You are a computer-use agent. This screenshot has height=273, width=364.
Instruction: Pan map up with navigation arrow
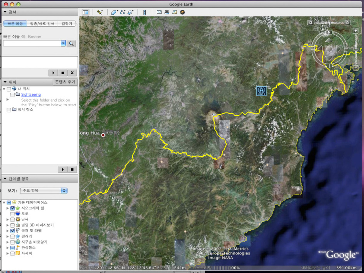pyautogui.click(x=329, y=41)
